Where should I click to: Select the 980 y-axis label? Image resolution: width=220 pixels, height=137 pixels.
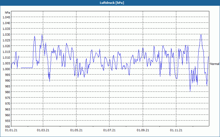[8, 92]
